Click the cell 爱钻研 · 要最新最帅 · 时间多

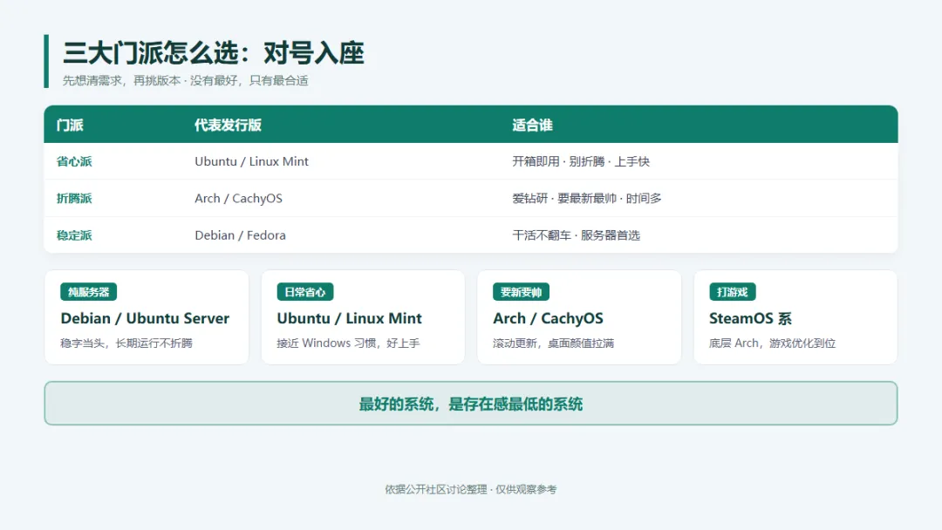tap(587, 198)
